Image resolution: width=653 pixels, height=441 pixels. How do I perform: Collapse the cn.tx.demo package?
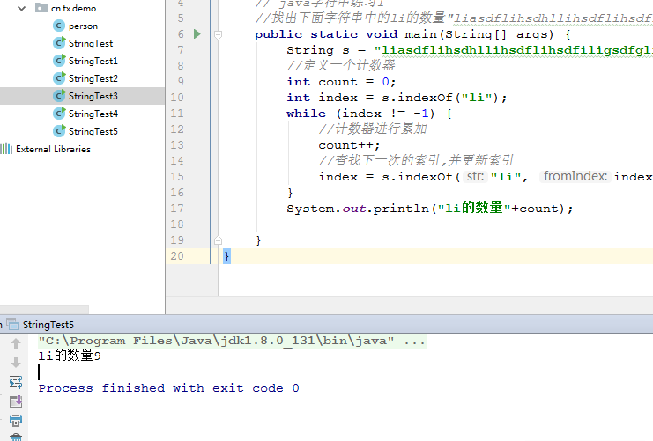[22, 8]
